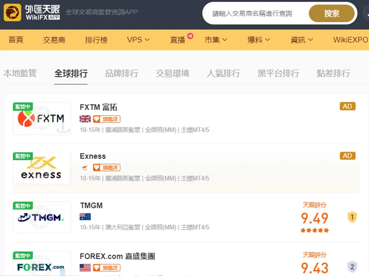Open the 排行榜 nav item
The width and height of the screenshot is (369, 276).
pyautogui.click(x=96, y=40)
